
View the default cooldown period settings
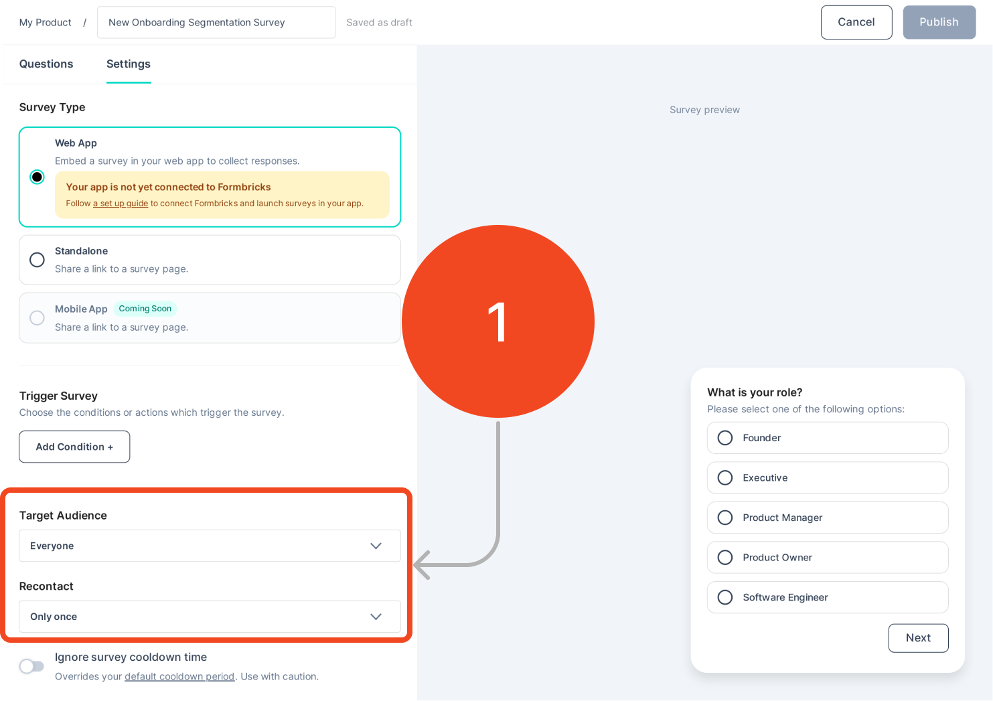(x=179, y=676)
